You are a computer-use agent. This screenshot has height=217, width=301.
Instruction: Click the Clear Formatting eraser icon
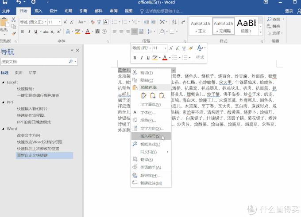coord(93,22)
